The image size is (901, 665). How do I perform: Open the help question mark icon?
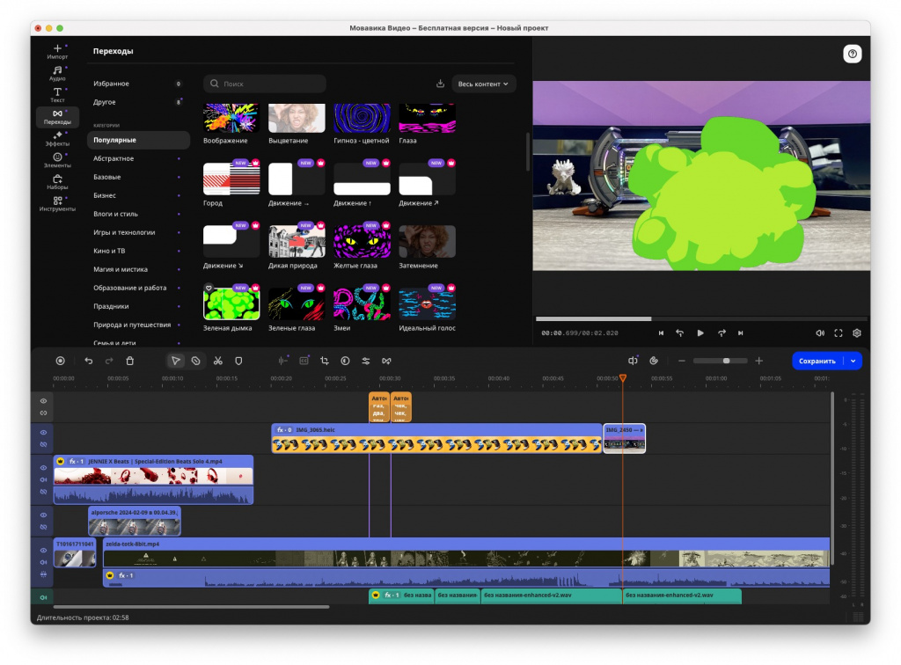tap(852, 55)
